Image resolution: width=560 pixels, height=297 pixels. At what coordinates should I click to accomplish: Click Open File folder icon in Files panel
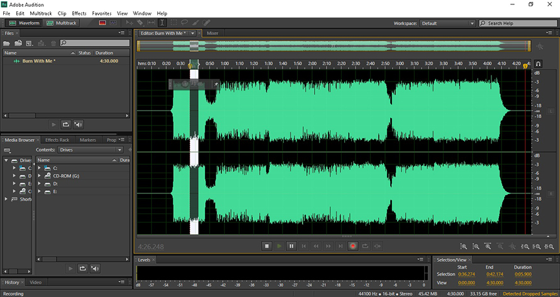point(7,43)
